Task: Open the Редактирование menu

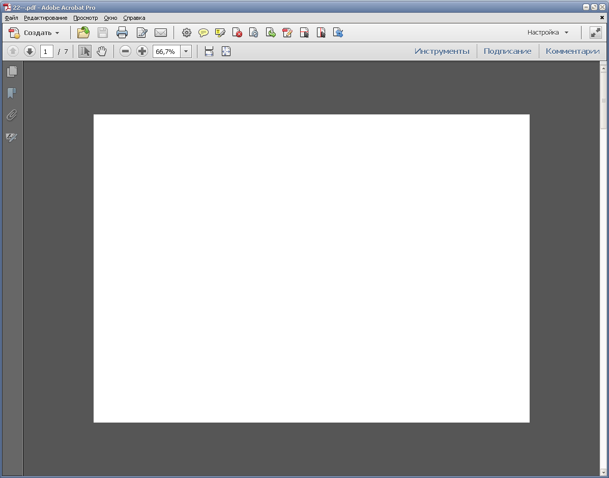Action: coord(45,18)
